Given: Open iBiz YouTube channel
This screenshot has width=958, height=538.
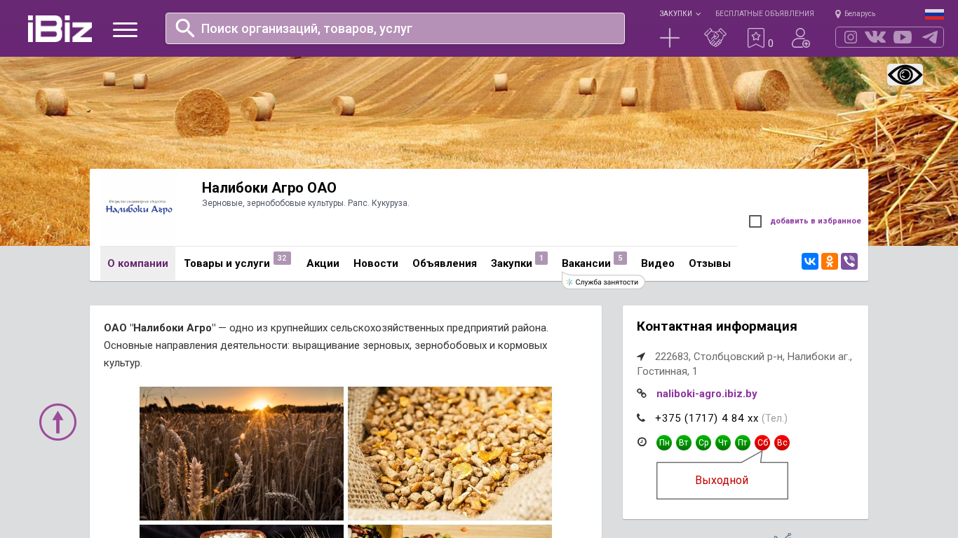Looking at the screenshot, I should click(903, 37).
